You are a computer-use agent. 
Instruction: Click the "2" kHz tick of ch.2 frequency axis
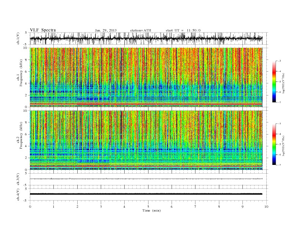pyautogui.click(x=27, y=158)
